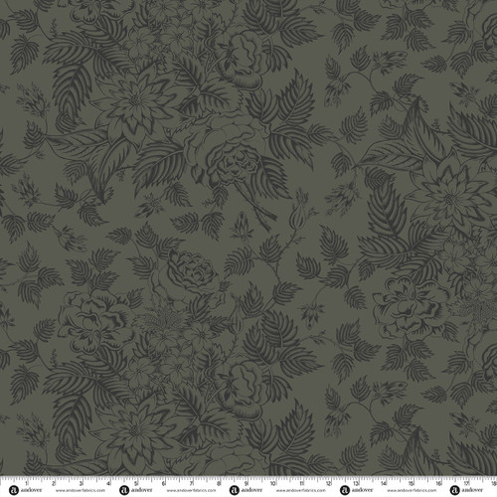The height and width of the screenshot is (497, 497).
Task: Click the andover logo between ruler marks 4 and 5
Action: click(x=135, y=490)
